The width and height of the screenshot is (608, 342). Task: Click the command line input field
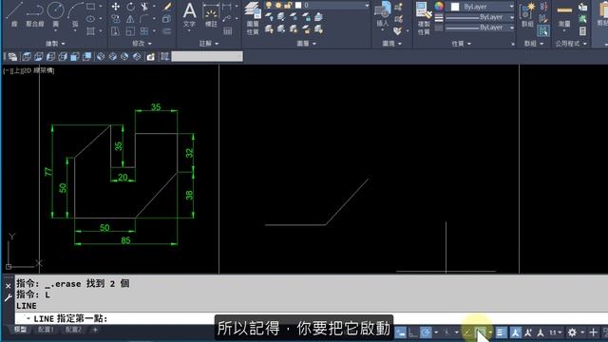[x=311, y=318]
